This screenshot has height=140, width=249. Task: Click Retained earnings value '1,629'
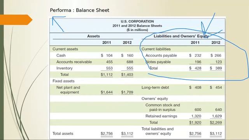tap(217, 116)
